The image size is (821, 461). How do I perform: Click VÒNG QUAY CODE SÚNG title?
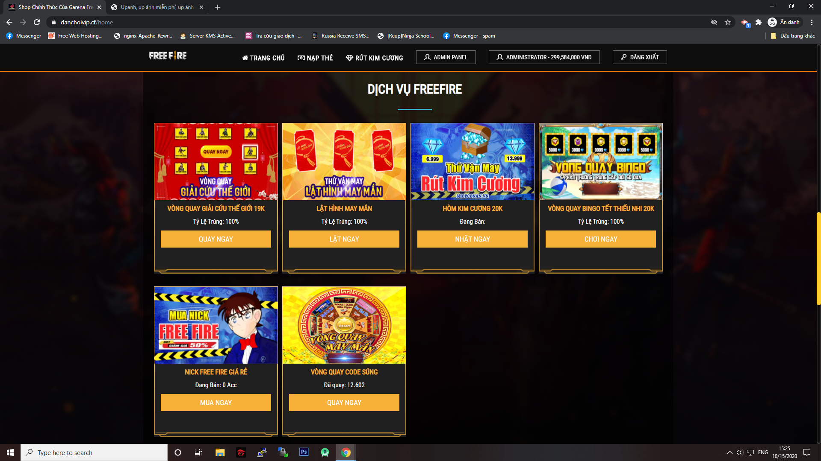pos(344,372)
